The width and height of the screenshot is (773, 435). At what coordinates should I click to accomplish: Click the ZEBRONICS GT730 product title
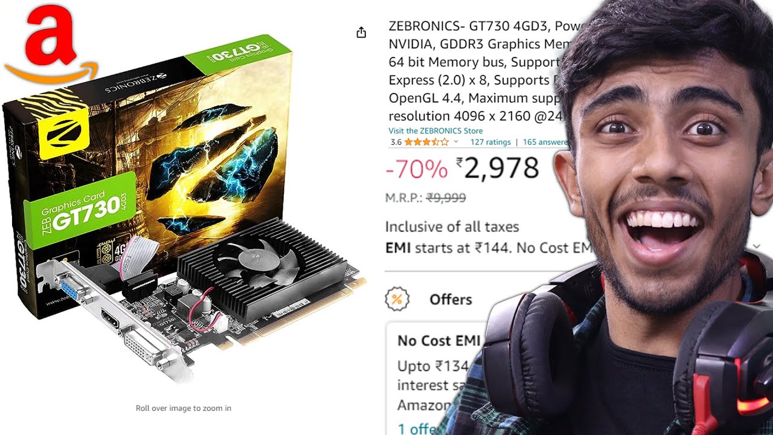tap(477, 71)
